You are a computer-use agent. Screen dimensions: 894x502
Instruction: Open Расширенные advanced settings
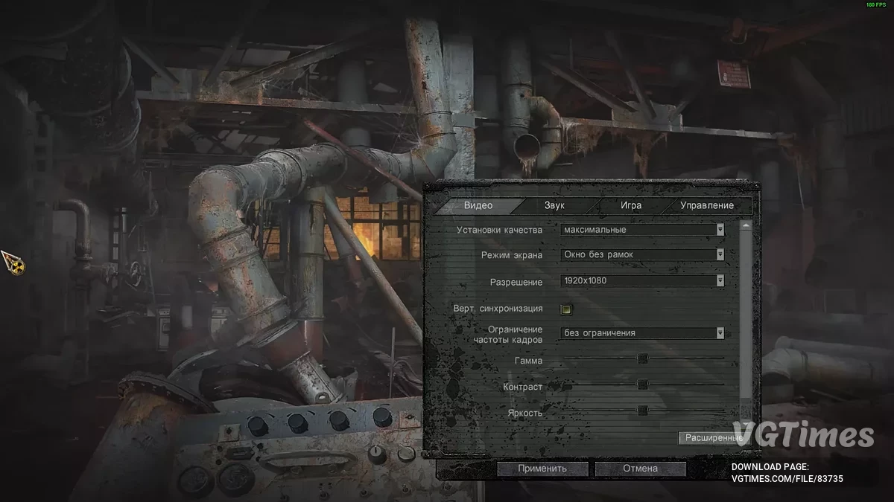(713, 438)
